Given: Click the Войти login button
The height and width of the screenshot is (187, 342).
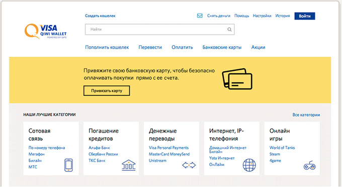Looking at the screenshot, I should 304,16.
